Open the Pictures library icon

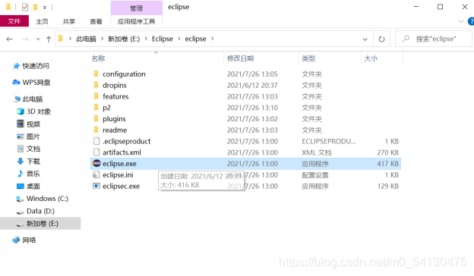tap(21, 136)
